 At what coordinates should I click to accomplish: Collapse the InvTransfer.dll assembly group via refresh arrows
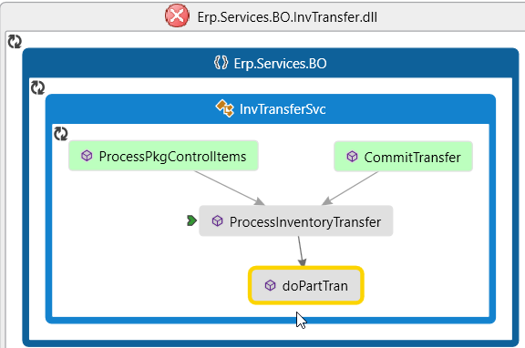coord(15,42)
